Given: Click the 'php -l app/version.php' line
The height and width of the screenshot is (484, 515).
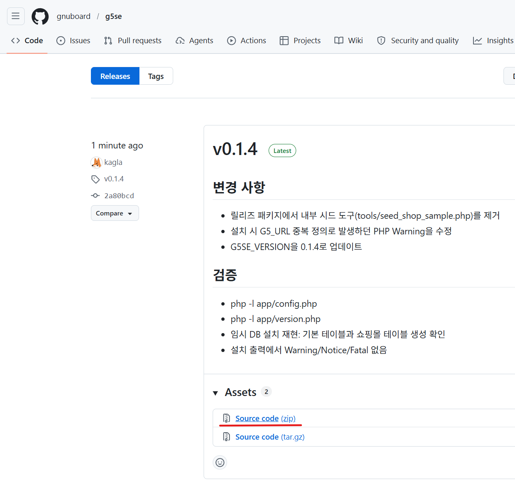Looking at the screenshot, I should pos(276,319).
